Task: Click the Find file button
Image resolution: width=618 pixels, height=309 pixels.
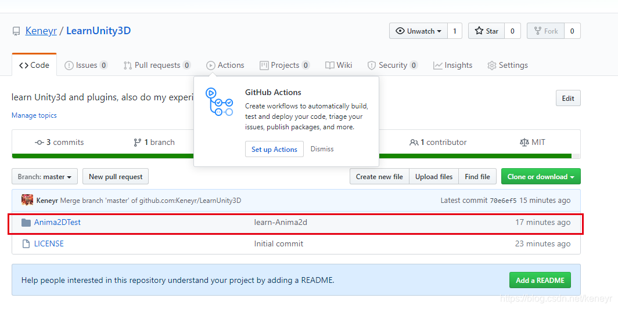Action: pyautogui.click(x=477, y=177)
